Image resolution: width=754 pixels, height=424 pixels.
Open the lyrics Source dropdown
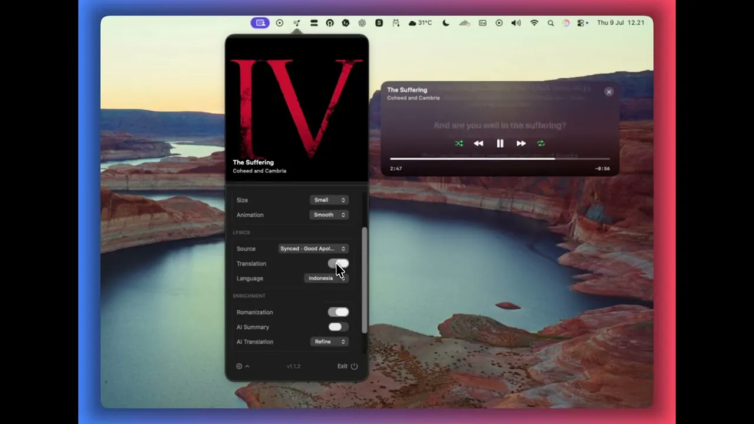(x=313, y=249)
